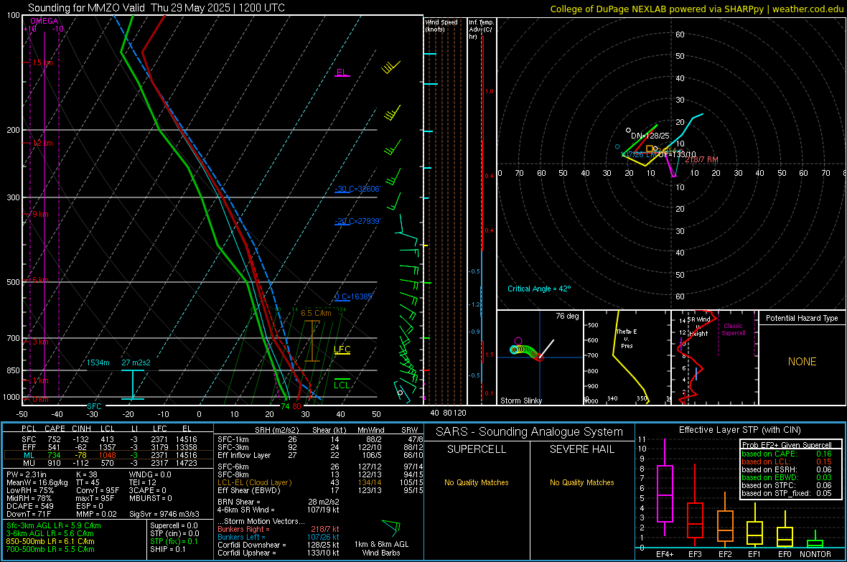
Task: Click the Effective Layer STP (with CIN) title
Action: [739, 430]
